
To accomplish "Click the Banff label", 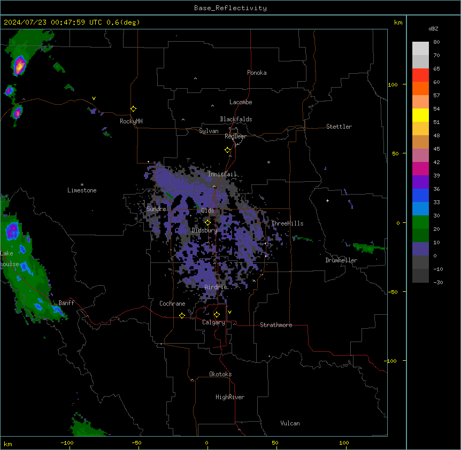I will pos(66,303).
